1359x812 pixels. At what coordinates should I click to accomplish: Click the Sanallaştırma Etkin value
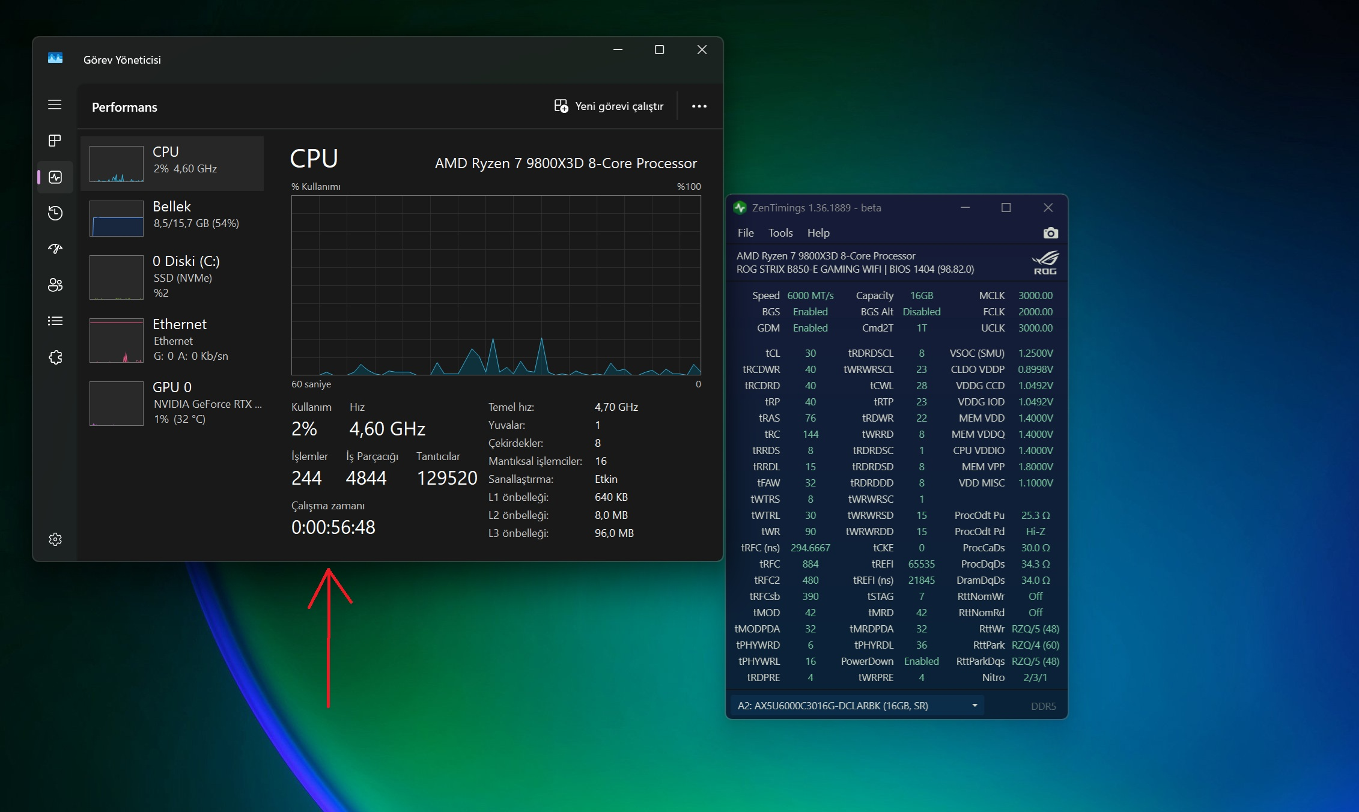[606, 479]
